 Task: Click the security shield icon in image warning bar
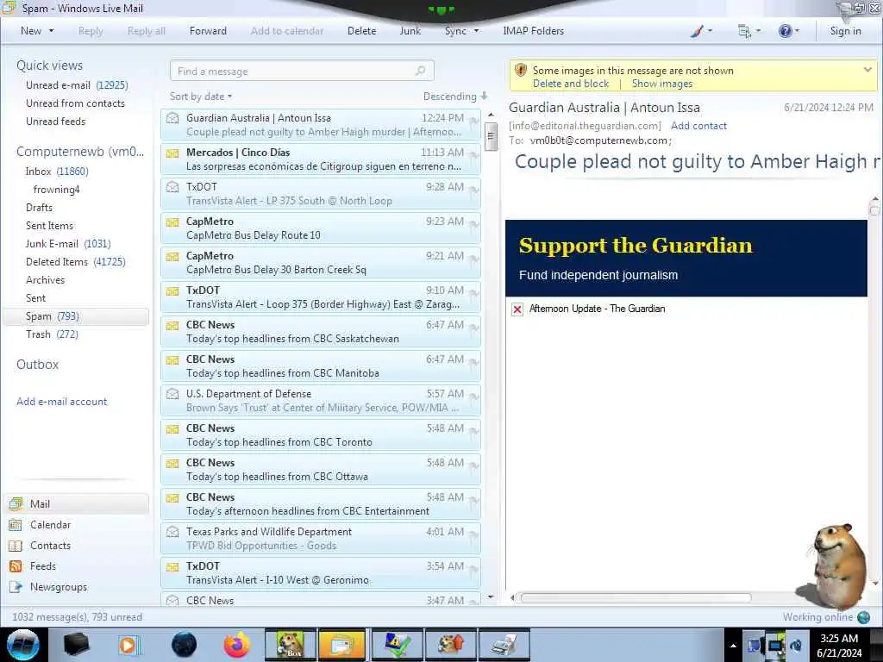pos(520,71)
